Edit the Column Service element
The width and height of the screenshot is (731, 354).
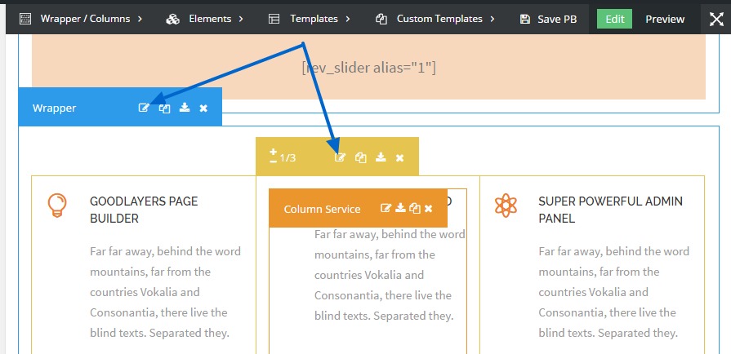coord(386,208)
